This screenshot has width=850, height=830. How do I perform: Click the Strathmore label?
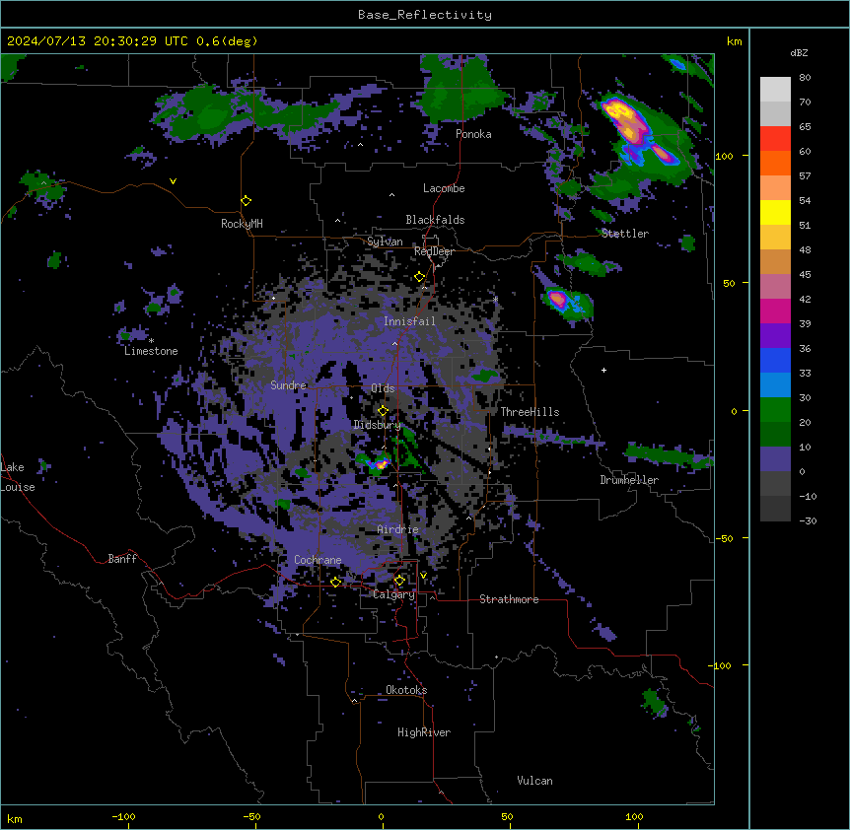tap(509, 599)
